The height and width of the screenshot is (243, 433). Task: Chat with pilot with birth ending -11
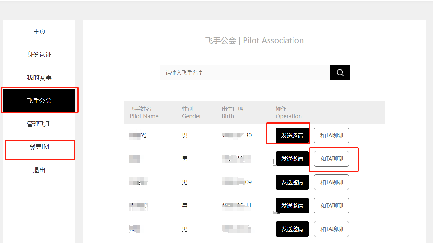click(x=331, y=206)
